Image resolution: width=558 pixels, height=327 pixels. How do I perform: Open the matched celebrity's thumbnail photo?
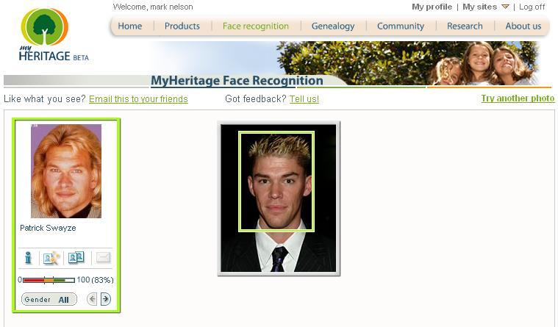pos(66,170)
